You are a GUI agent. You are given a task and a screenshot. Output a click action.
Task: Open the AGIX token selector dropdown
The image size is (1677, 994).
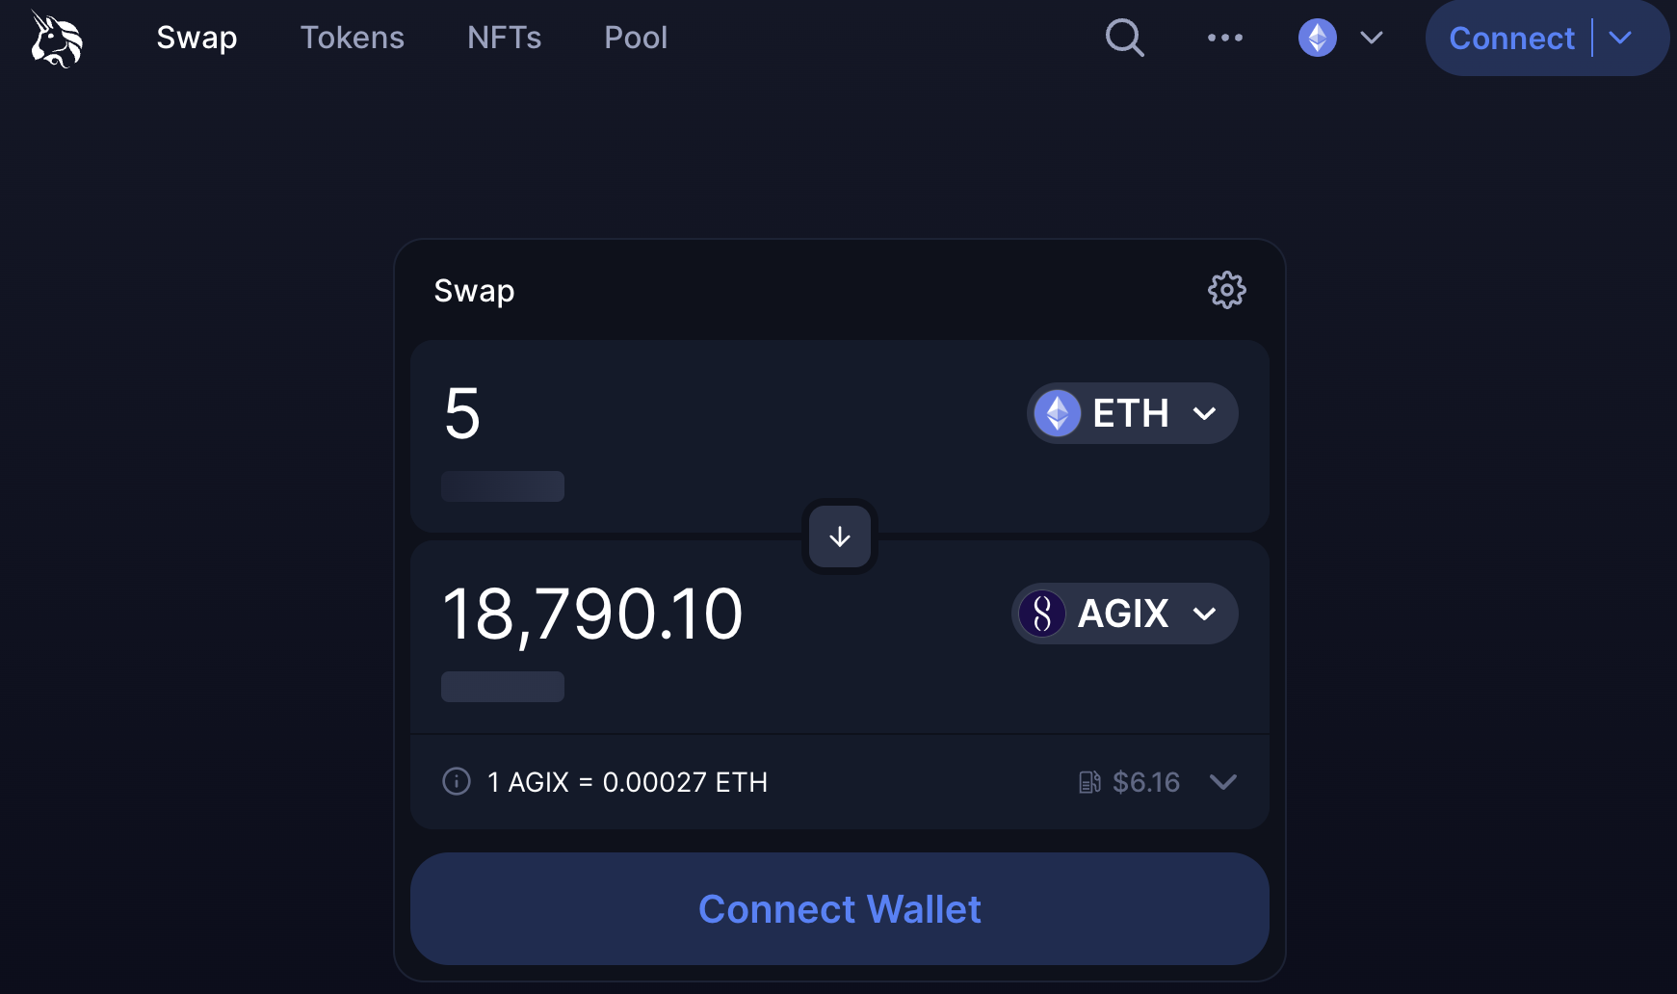pyautogui.click(x=1125, y=614)
